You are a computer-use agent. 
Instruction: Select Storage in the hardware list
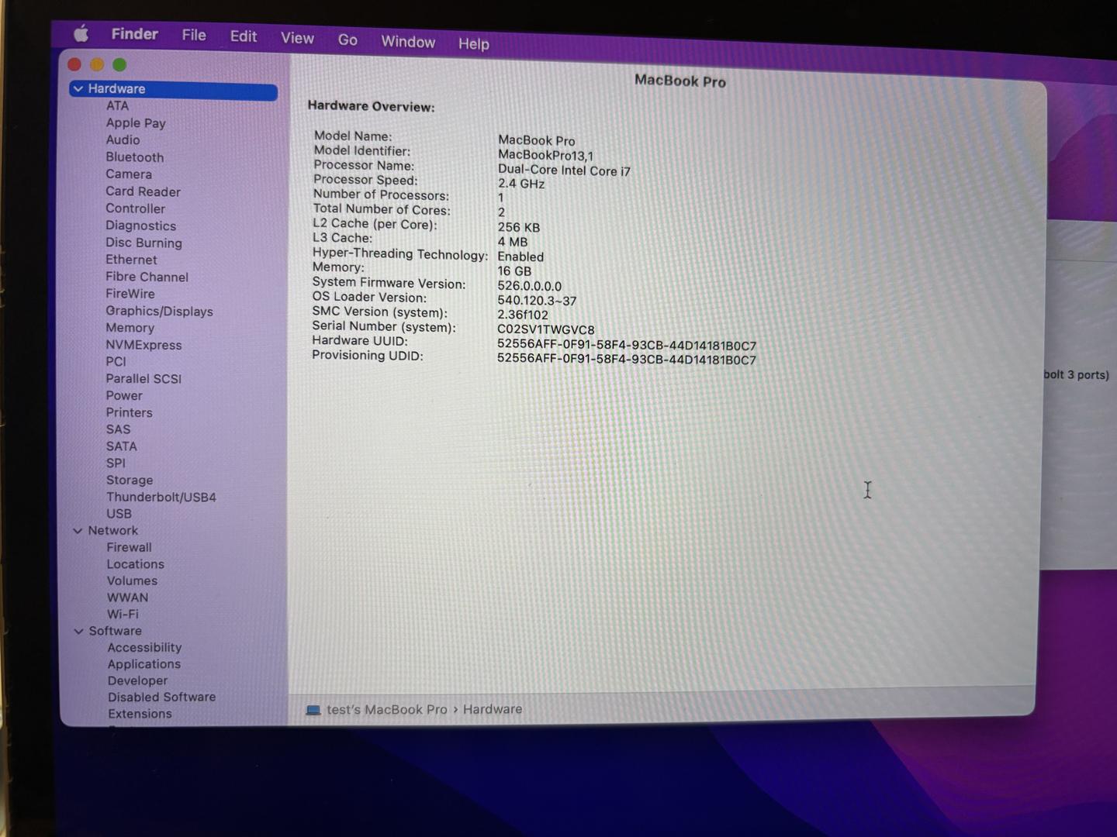pyautogui.click(x=130, y=480)
